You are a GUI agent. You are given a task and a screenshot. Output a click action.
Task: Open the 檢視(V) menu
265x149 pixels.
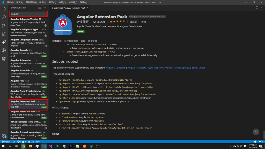coord(43,2)
